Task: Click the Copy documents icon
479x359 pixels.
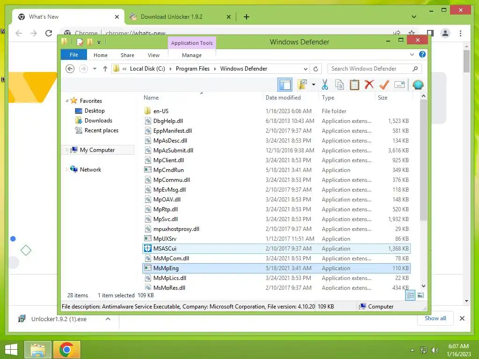Action: (x=340, y=85)
